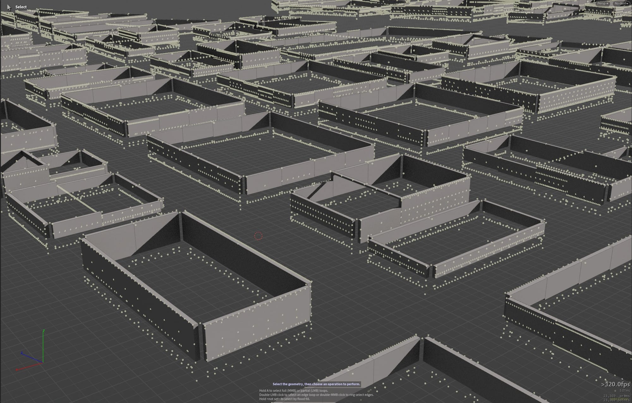The width and height of the screenshot is (632, 403).
Task: Click the >120.0fps frame rate readout
Action: [615, 384]
